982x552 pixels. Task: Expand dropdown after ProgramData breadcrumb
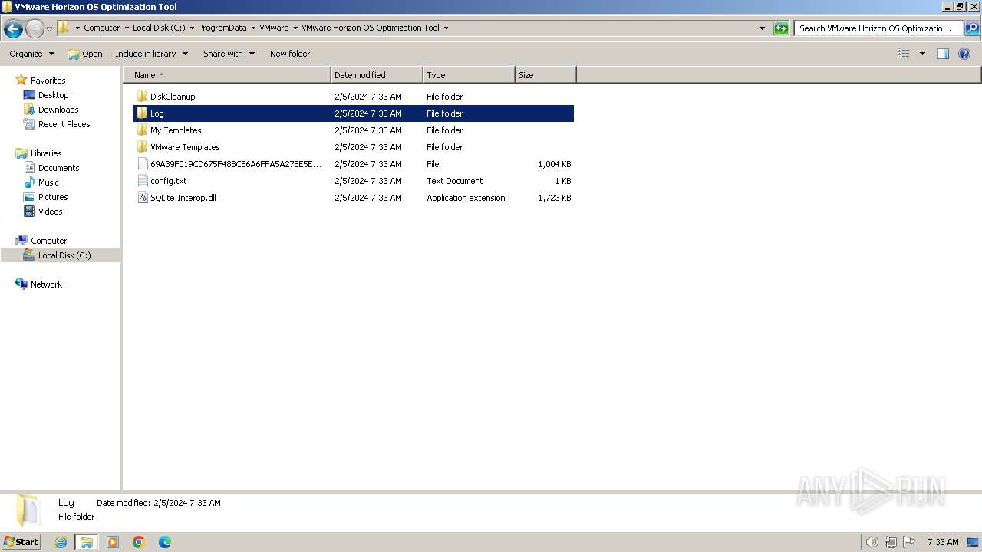pyautogui.click(x=253, y=28)
